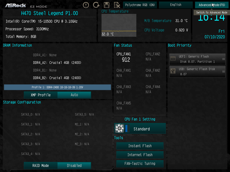
Task: Click SATA3_3 storage entry
Action: tap(30, 144)
